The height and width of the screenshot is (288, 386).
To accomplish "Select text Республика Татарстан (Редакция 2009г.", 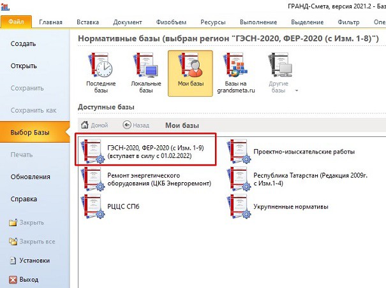I will (x=311, y=175).
